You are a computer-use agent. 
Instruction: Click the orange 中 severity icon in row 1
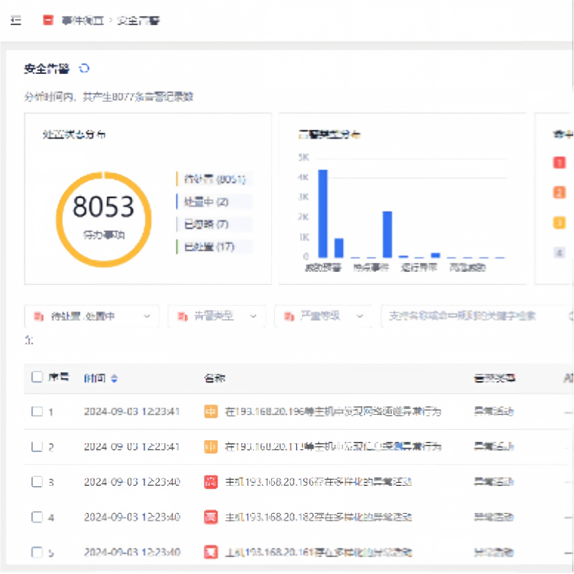tap(210, 411)
